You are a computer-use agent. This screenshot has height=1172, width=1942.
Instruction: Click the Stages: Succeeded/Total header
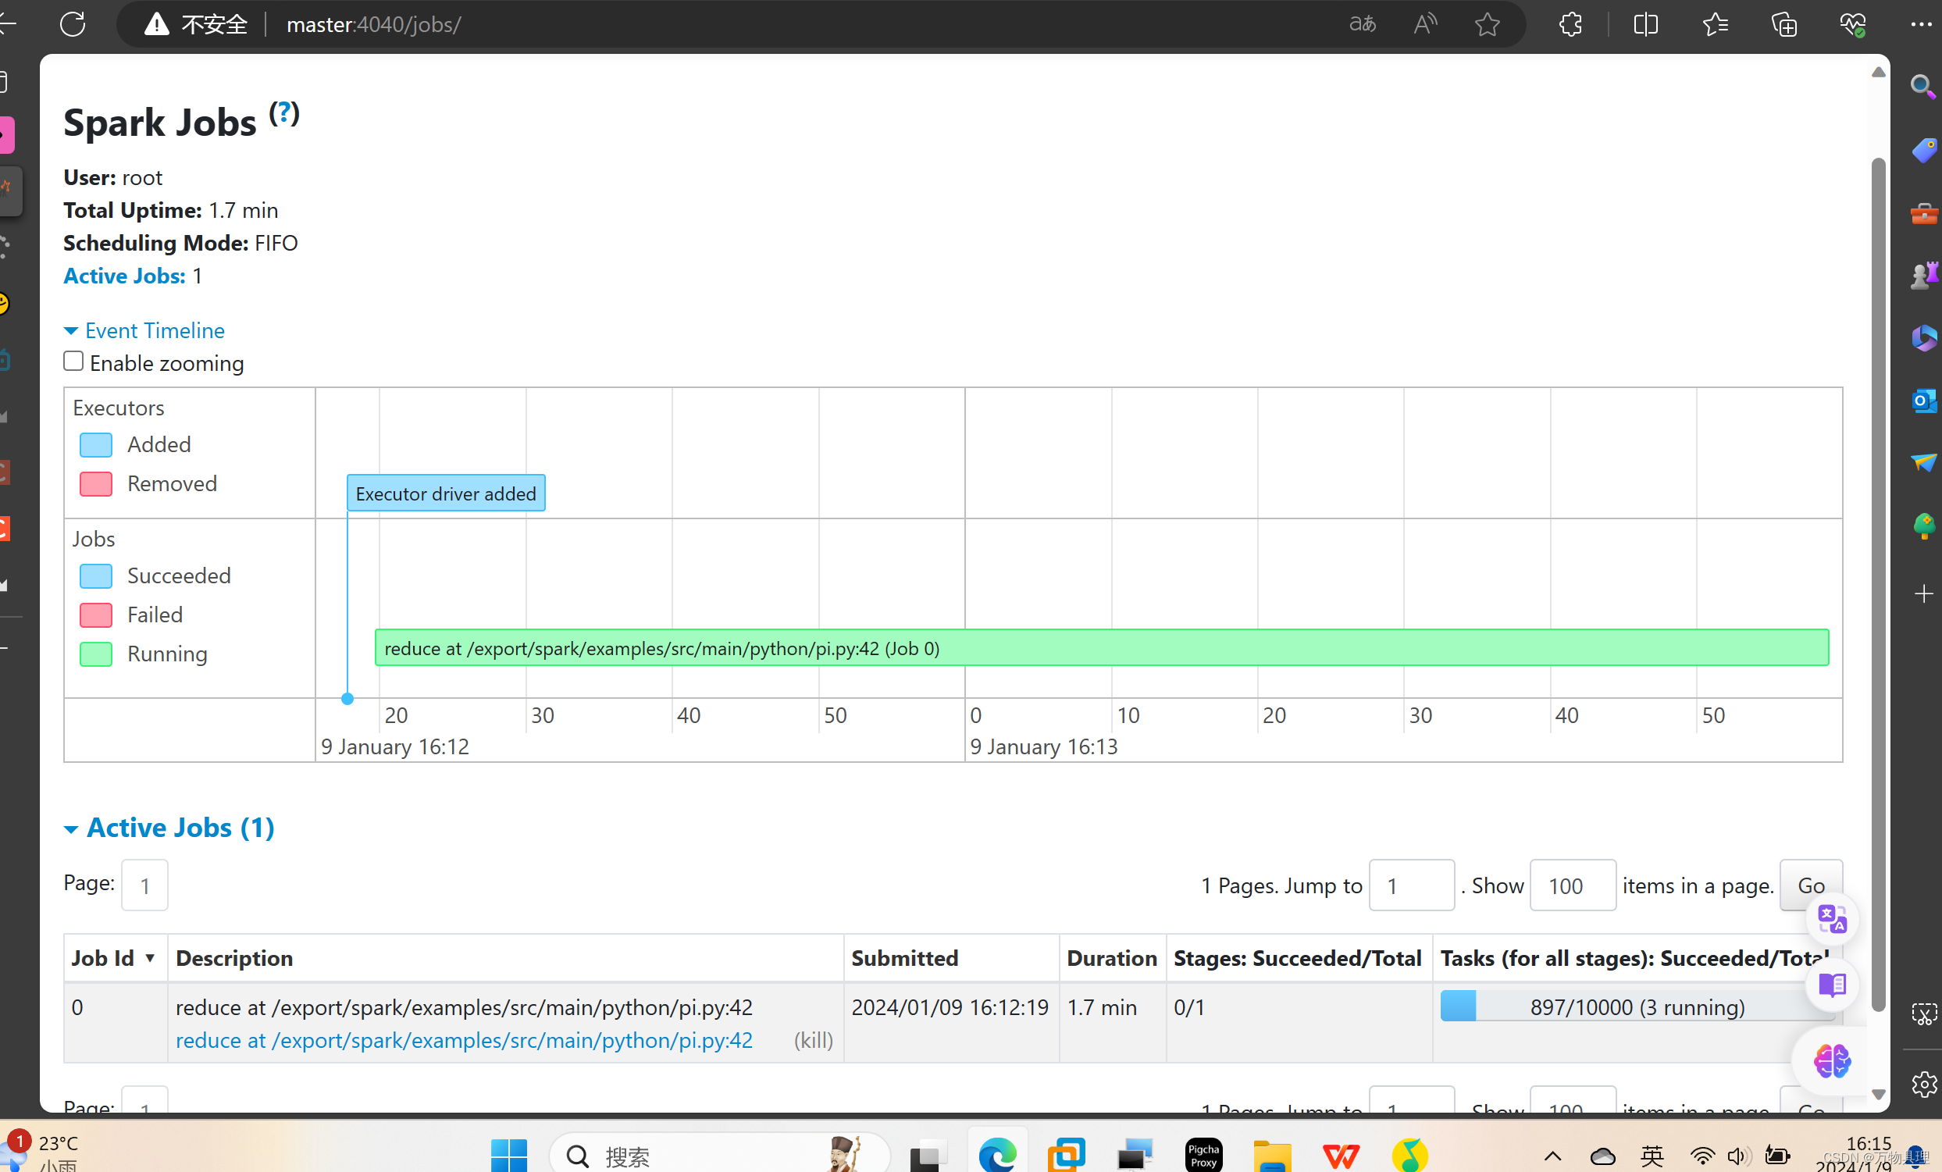(x=1297, y=957)
